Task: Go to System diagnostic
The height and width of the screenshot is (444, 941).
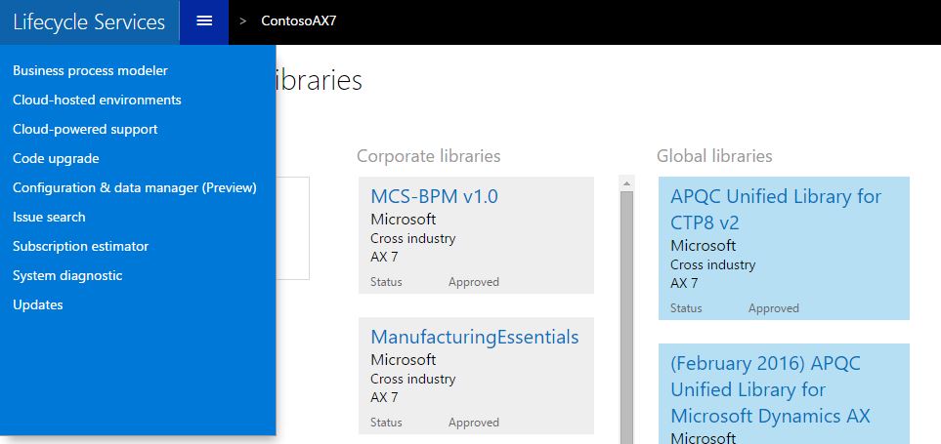Action: point(67,275)
